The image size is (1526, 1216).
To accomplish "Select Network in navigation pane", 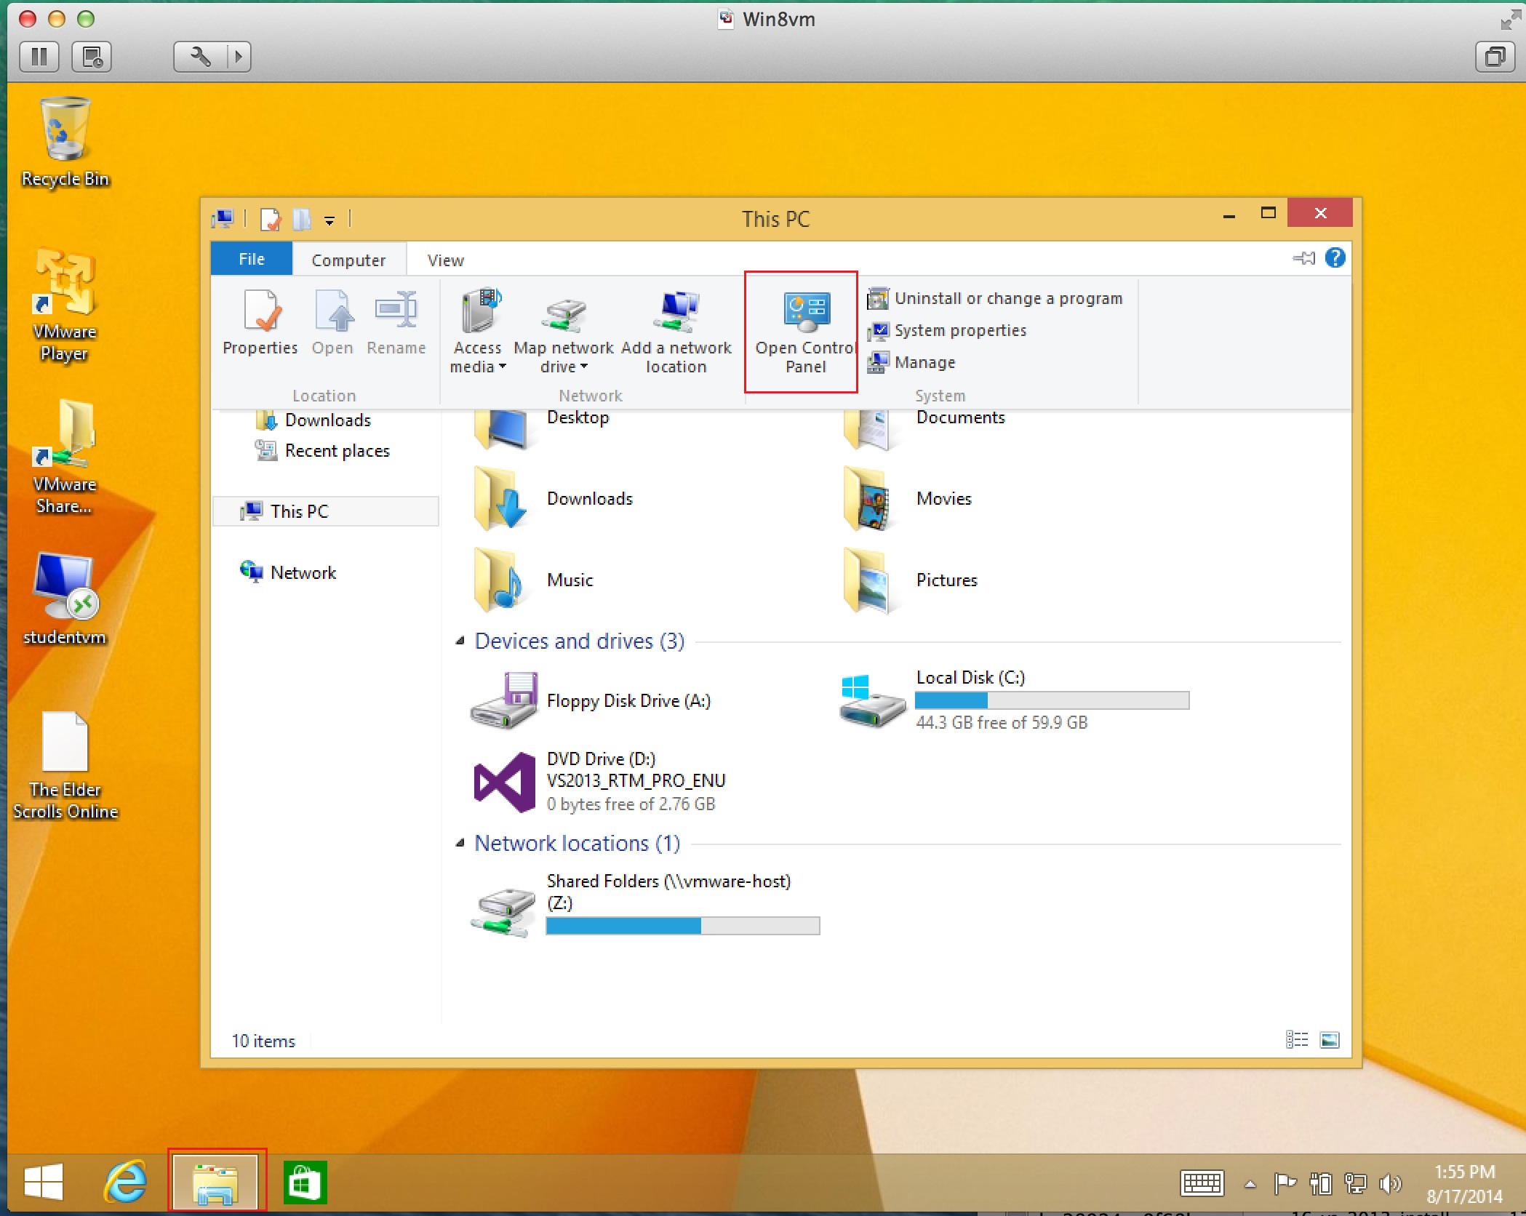I will (303, 573).
